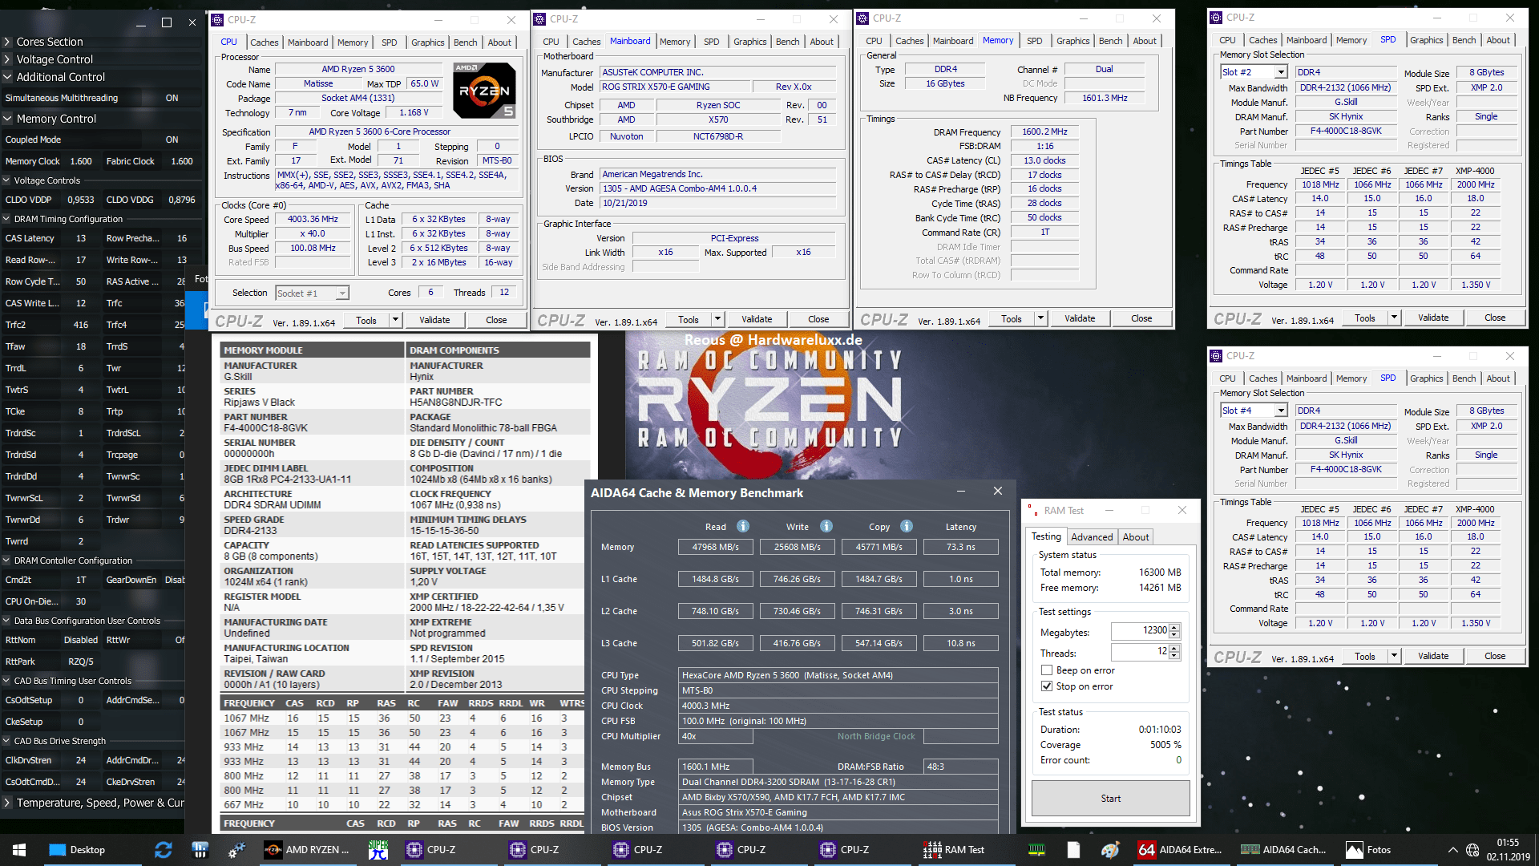The height and width of the screenshot is (866, 1539).
Task: Toggle Coupled Mode ON in Ryzen Master
Action: (x=172, y=140)
